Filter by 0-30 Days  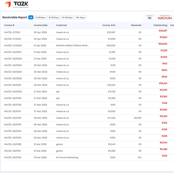[40, 18]
